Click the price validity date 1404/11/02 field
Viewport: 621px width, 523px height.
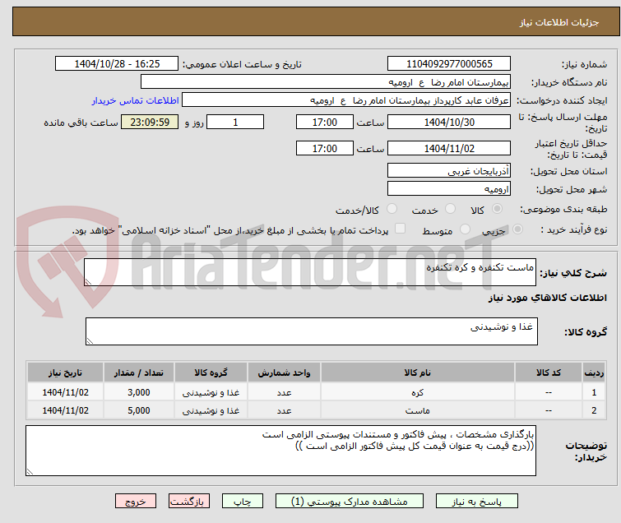click(x=449, y=148)
